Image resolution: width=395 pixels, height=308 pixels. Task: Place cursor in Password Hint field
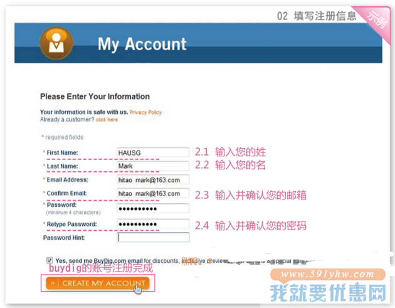coord(153,237)
